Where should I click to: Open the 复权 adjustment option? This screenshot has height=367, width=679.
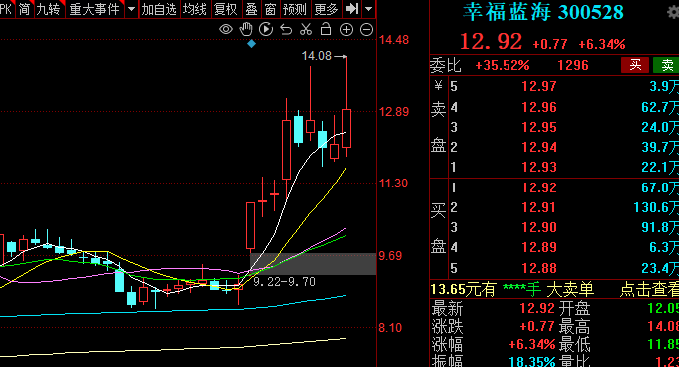click(x=226, y=9)
